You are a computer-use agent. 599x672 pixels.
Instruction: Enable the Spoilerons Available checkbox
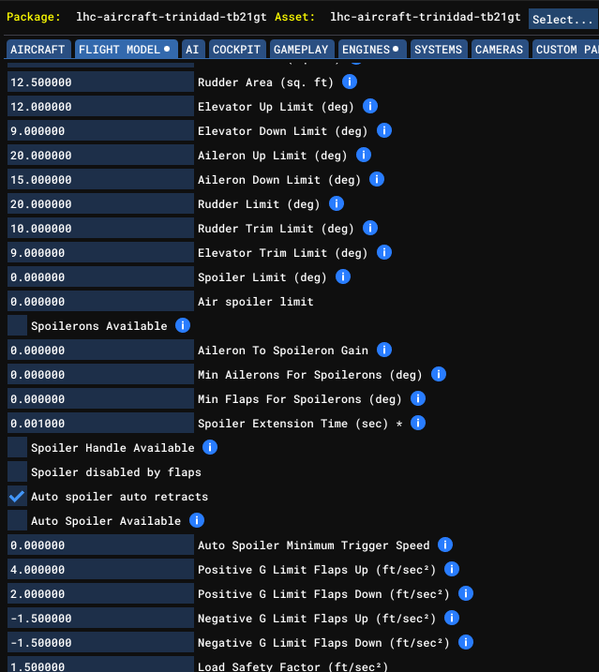point(17,326)
